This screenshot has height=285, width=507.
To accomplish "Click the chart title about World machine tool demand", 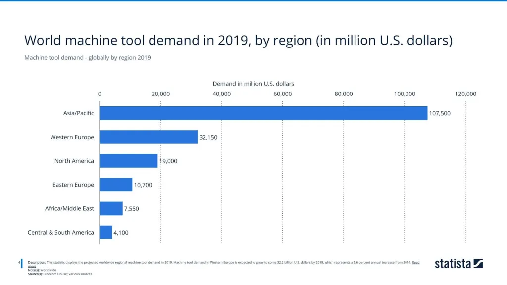I will (238, 40).
